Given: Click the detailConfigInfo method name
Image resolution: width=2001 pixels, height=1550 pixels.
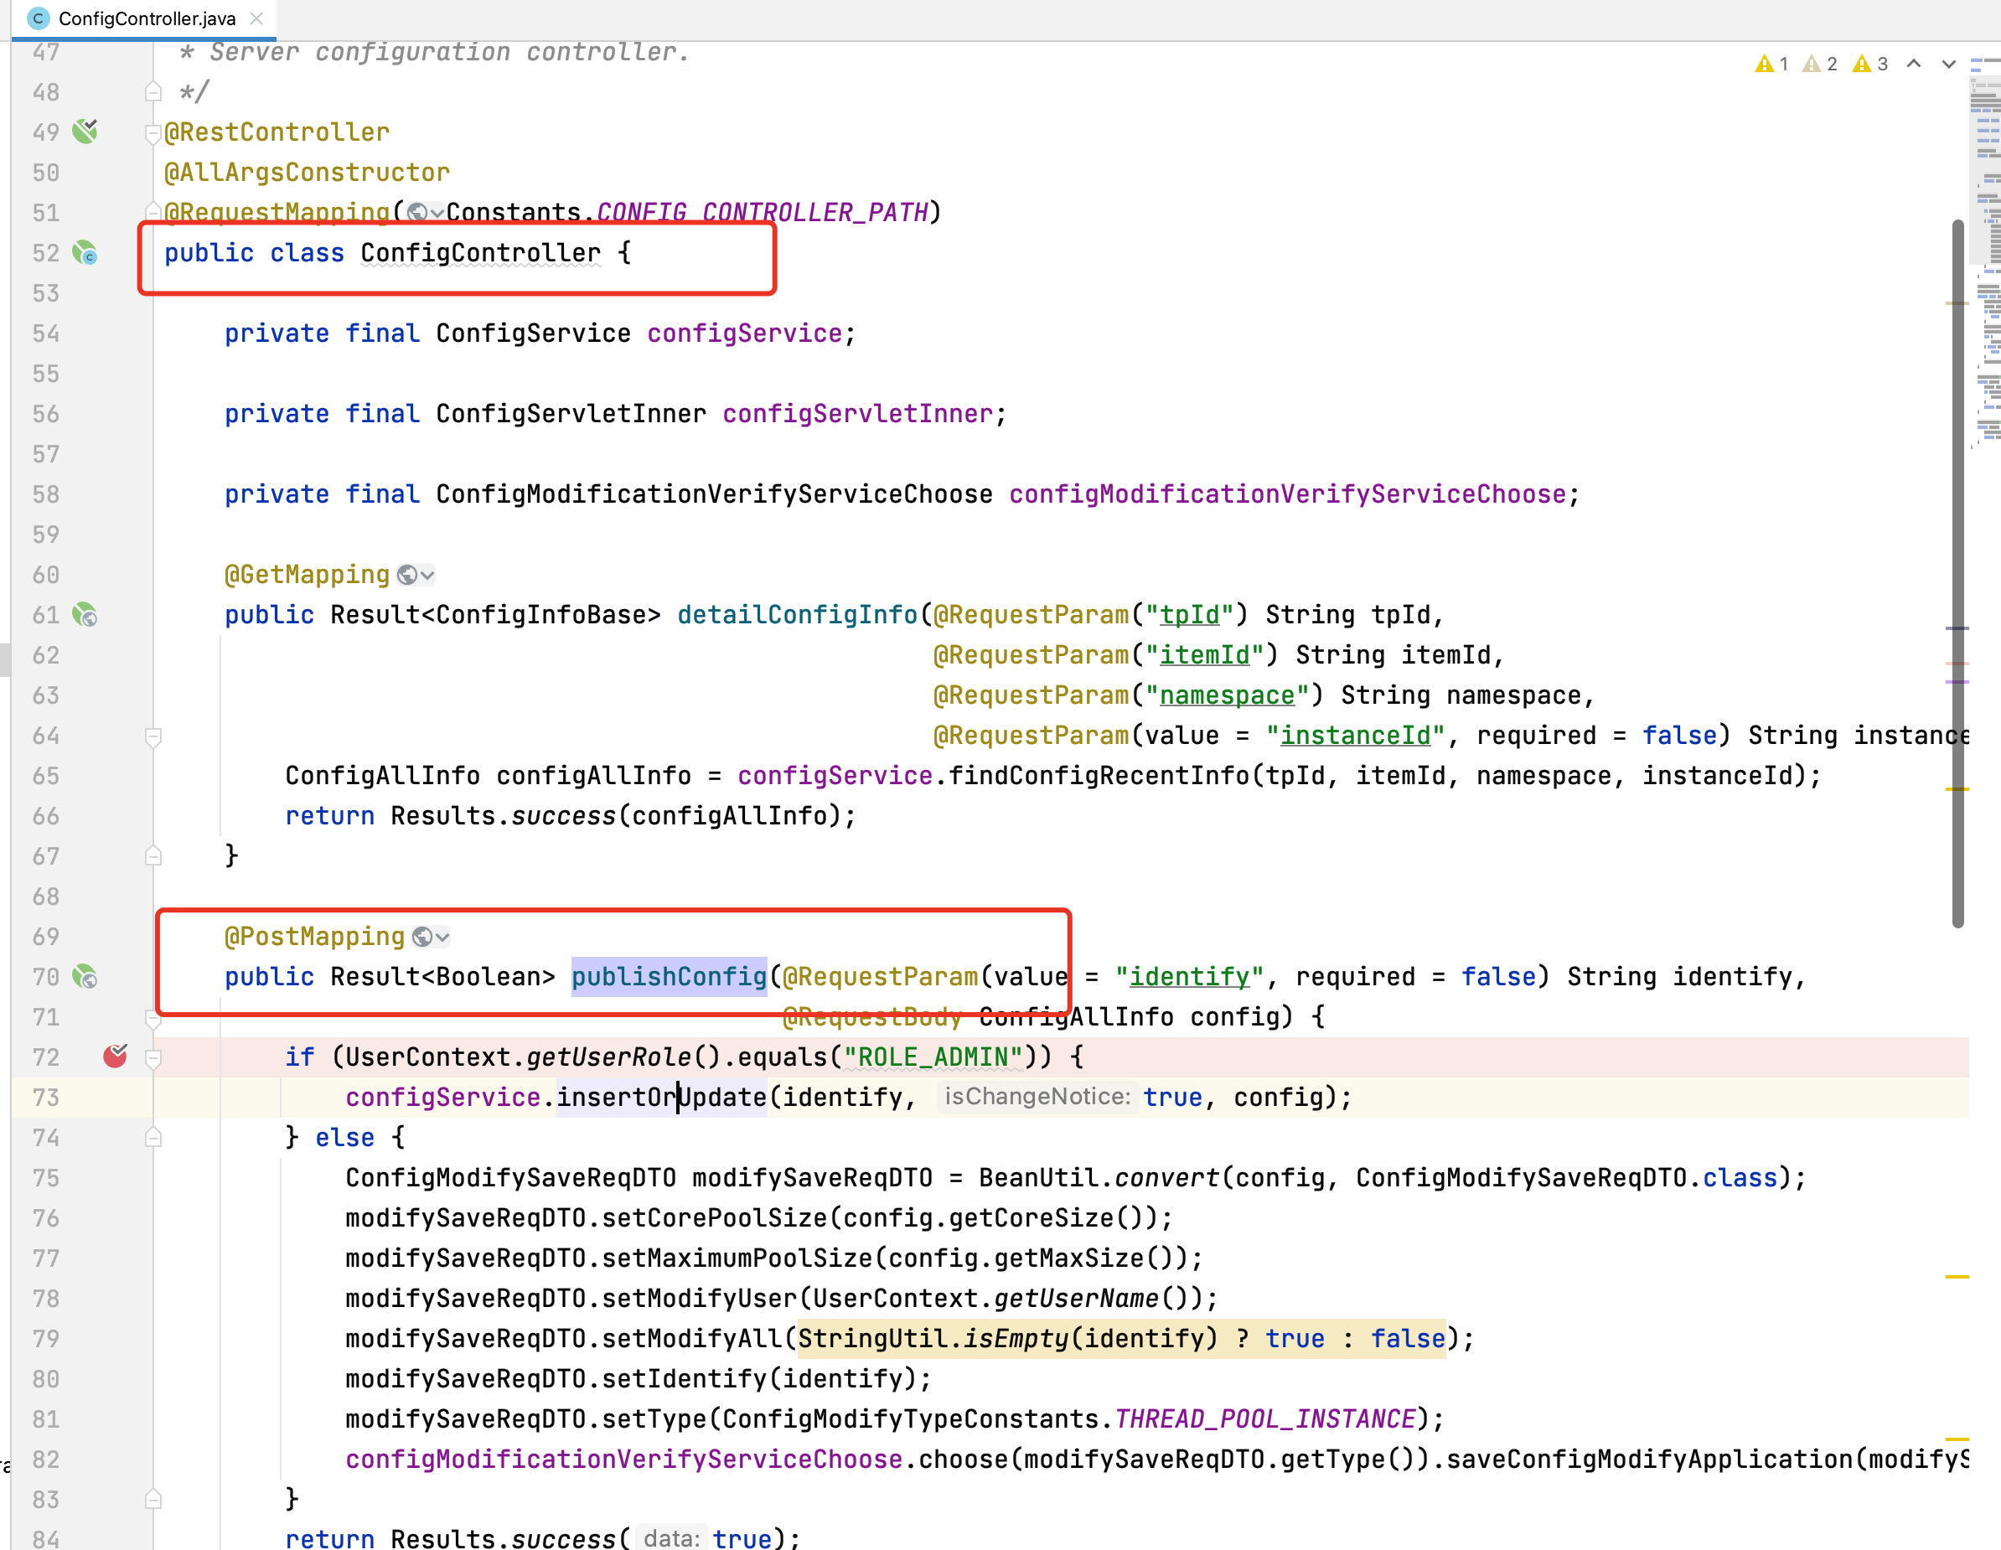Looking at the screenshot, I should 797,615.
